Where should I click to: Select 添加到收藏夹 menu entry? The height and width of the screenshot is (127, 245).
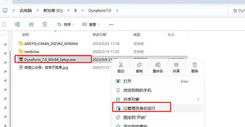158,125
